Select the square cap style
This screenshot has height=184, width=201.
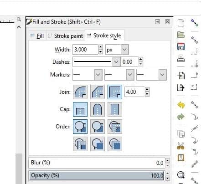[115, 109]
